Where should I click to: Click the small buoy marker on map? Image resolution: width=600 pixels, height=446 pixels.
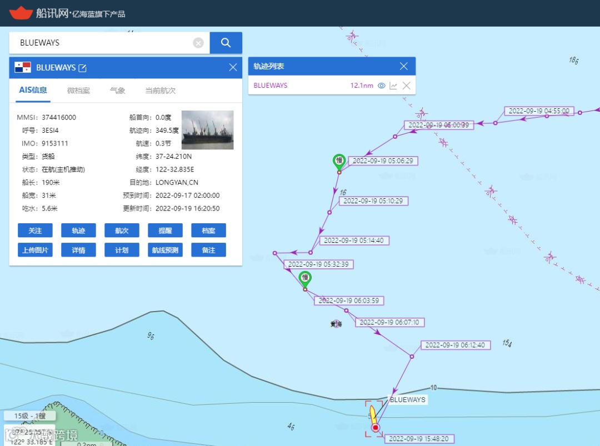pyautogui.click(x=336, y=324)
